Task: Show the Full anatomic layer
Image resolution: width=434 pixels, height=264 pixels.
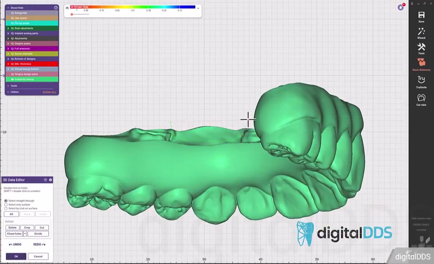Action: point(13,49)
